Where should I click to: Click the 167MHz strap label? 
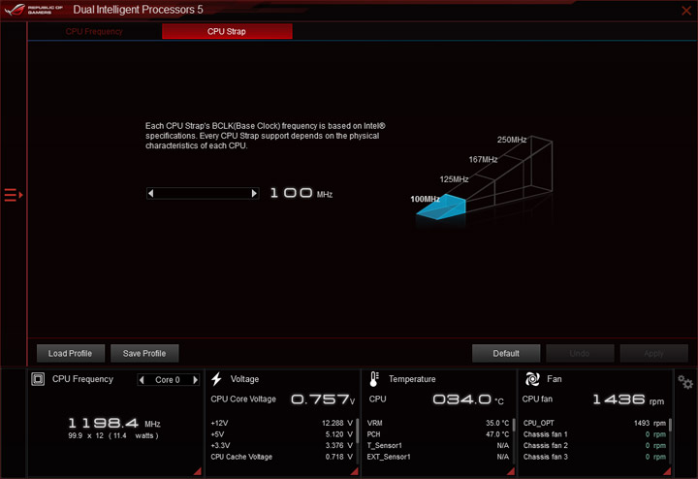(483, 159)
